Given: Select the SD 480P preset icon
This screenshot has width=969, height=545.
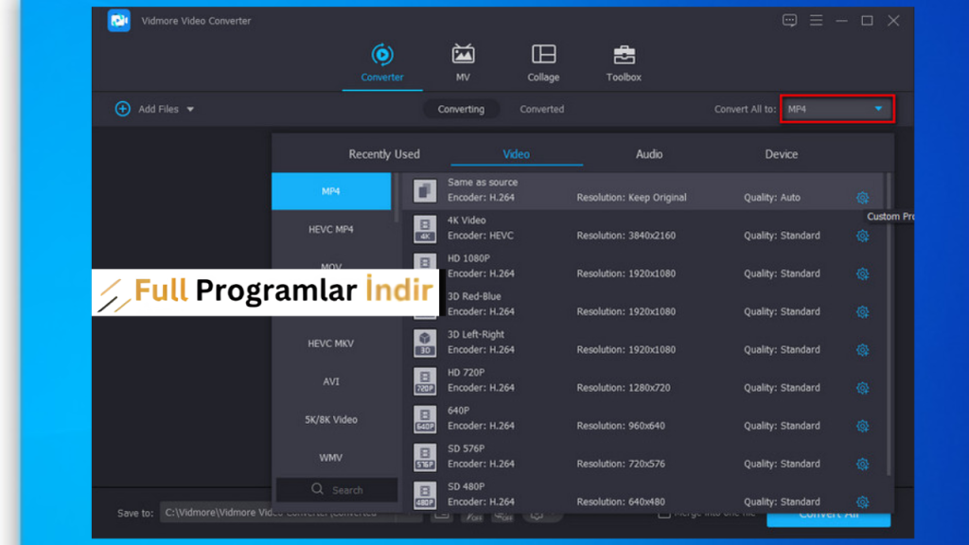Looking at the screenshot, I should pyautogui.click(x=425, y=495).
